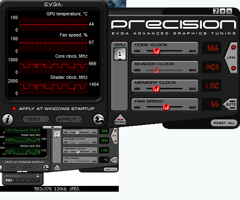Open the info button in red Precision window

click(x=7, y=120)
